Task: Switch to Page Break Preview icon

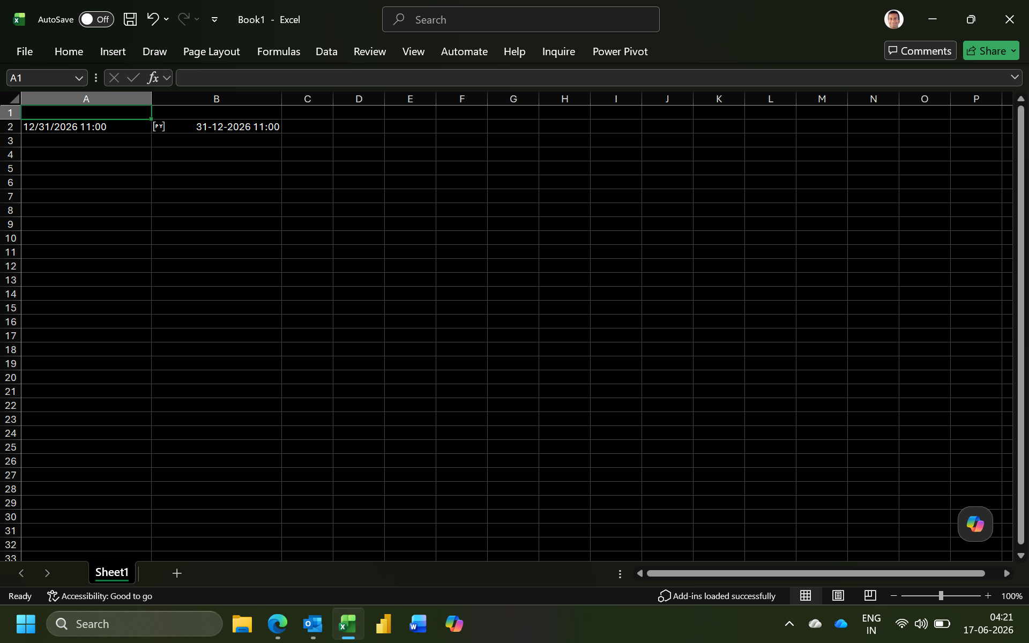Action: [870, 596]
